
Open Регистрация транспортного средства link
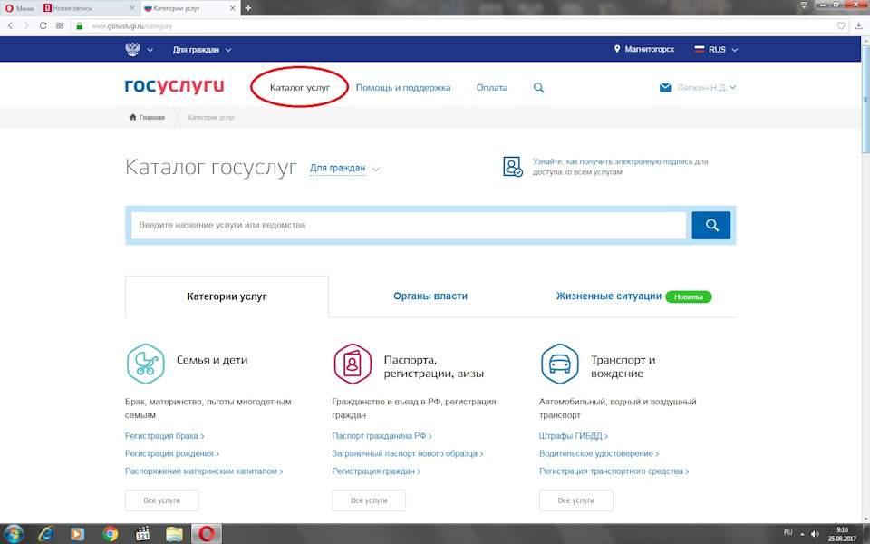pyautogui.click(x=614, y=471)
